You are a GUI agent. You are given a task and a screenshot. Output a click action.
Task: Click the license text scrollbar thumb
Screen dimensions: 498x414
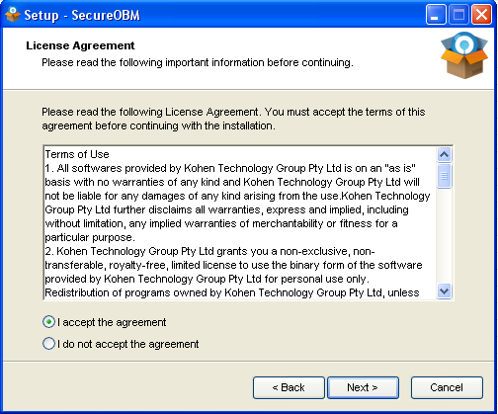point(444,176)
